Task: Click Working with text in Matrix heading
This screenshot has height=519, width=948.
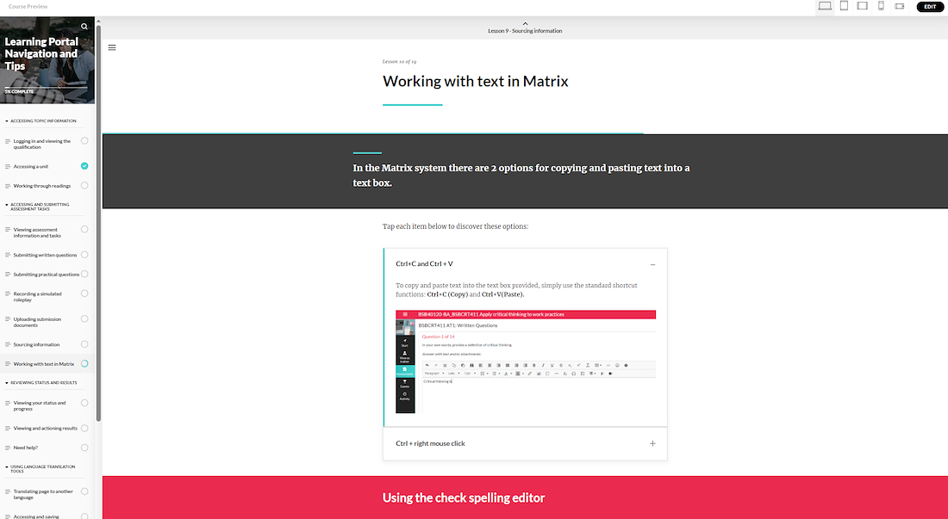Action: coord(475,82)
